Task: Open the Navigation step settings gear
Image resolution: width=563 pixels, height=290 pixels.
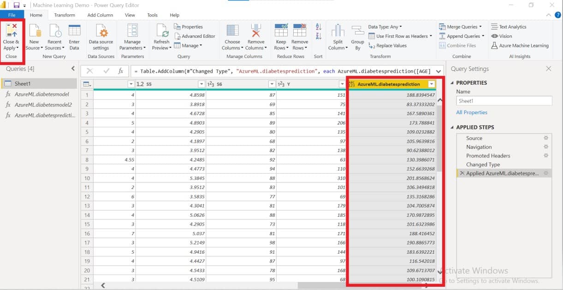Action: click(x=546, y=147)
